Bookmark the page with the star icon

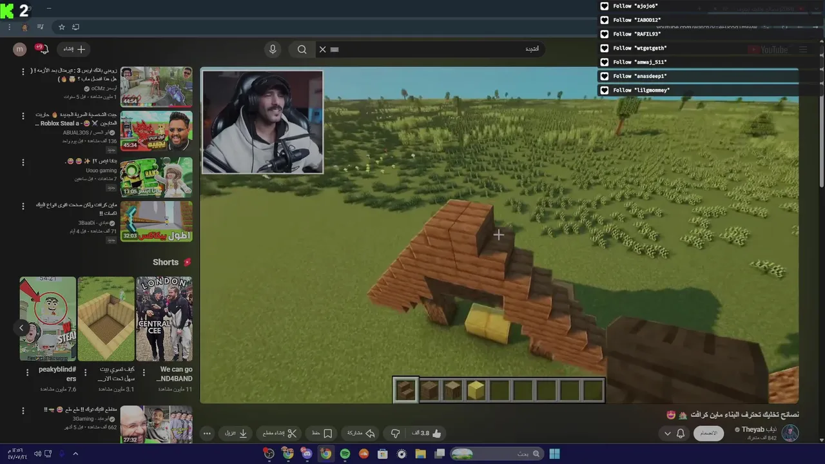click(x=62, y=27)
